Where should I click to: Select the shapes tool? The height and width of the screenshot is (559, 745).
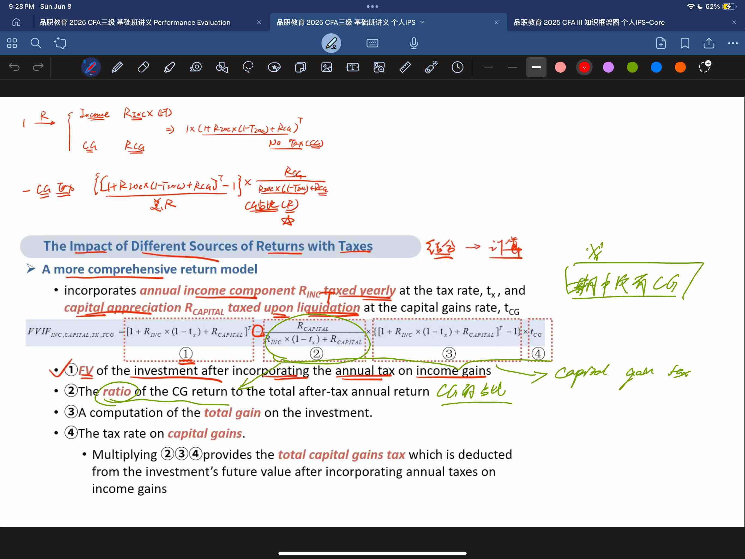pyautogui.click(x=222, y=67)
